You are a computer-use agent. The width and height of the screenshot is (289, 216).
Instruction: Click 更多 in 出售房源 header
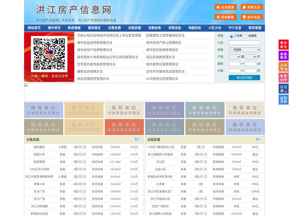tap(138, 139)
